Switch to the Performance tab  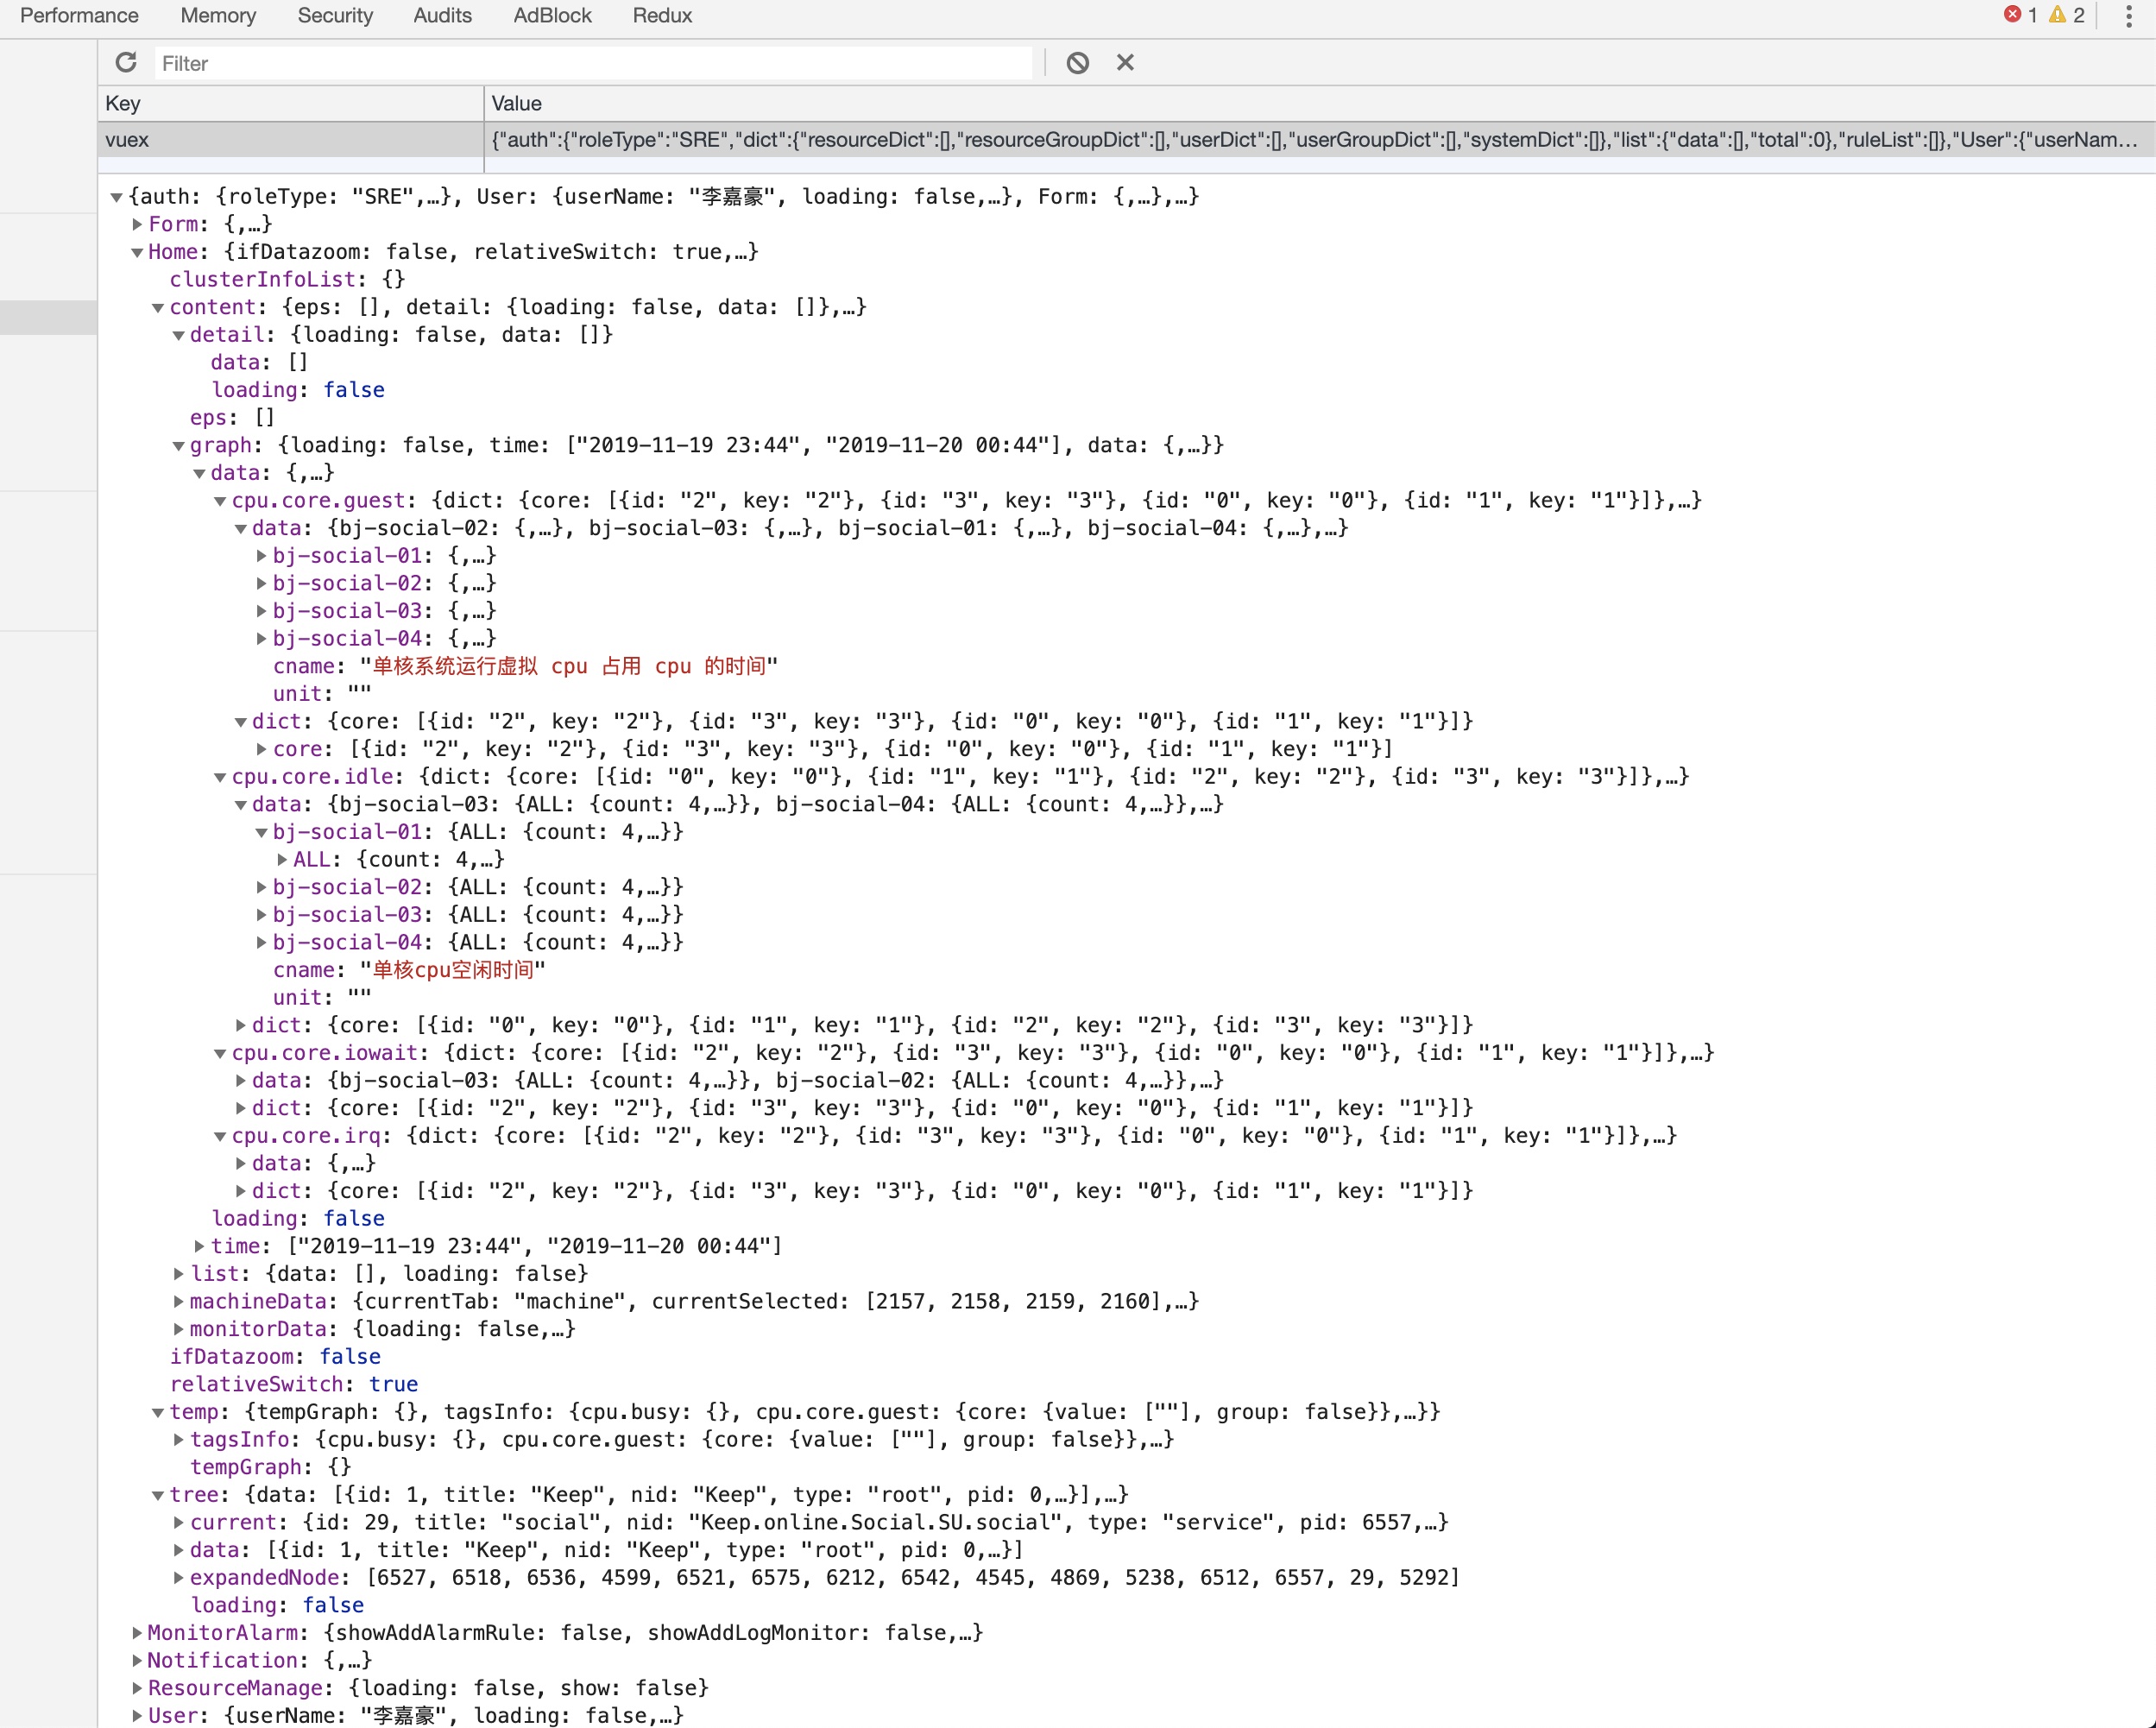coord(79,16)
